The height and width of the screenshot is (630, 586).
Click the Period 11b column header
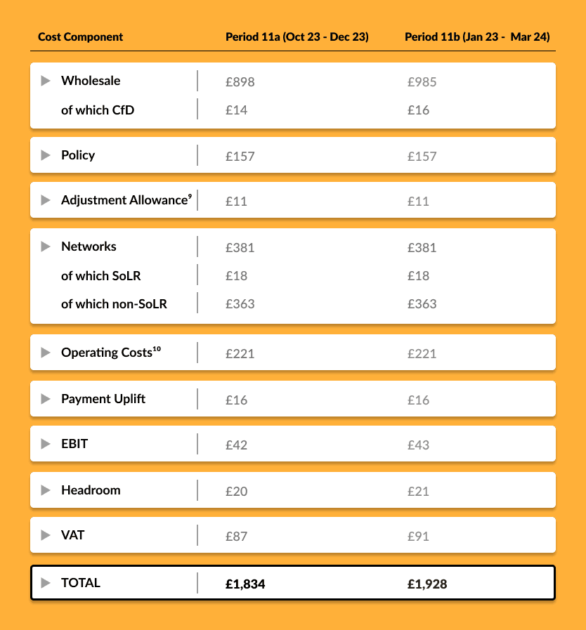pos(477,37)
